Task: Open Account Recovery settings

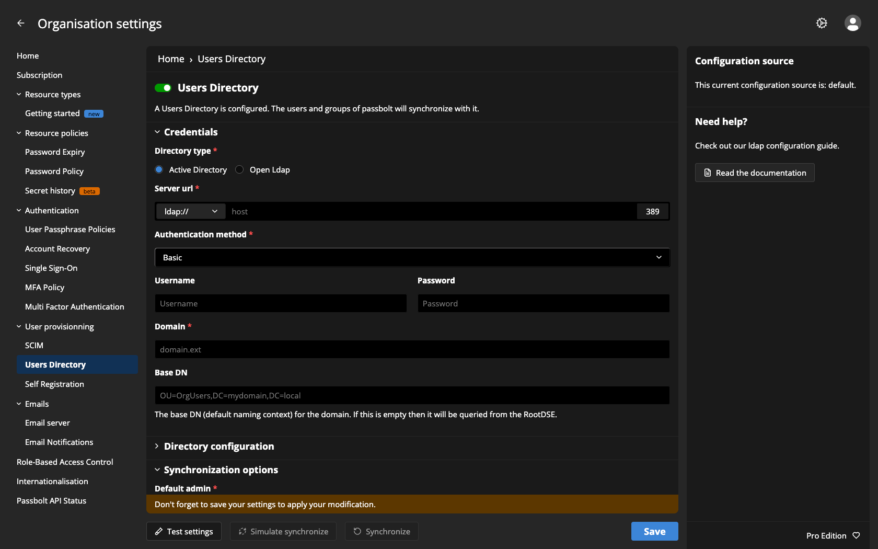Action: point(57,249)
